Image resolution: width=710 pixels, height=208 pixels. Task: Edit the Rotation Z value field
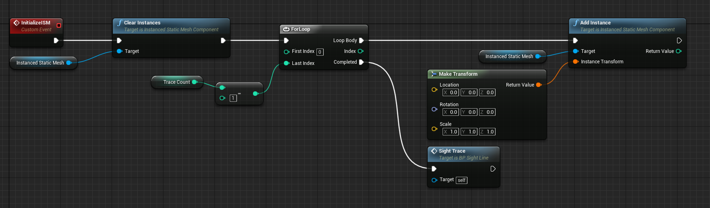487,112
